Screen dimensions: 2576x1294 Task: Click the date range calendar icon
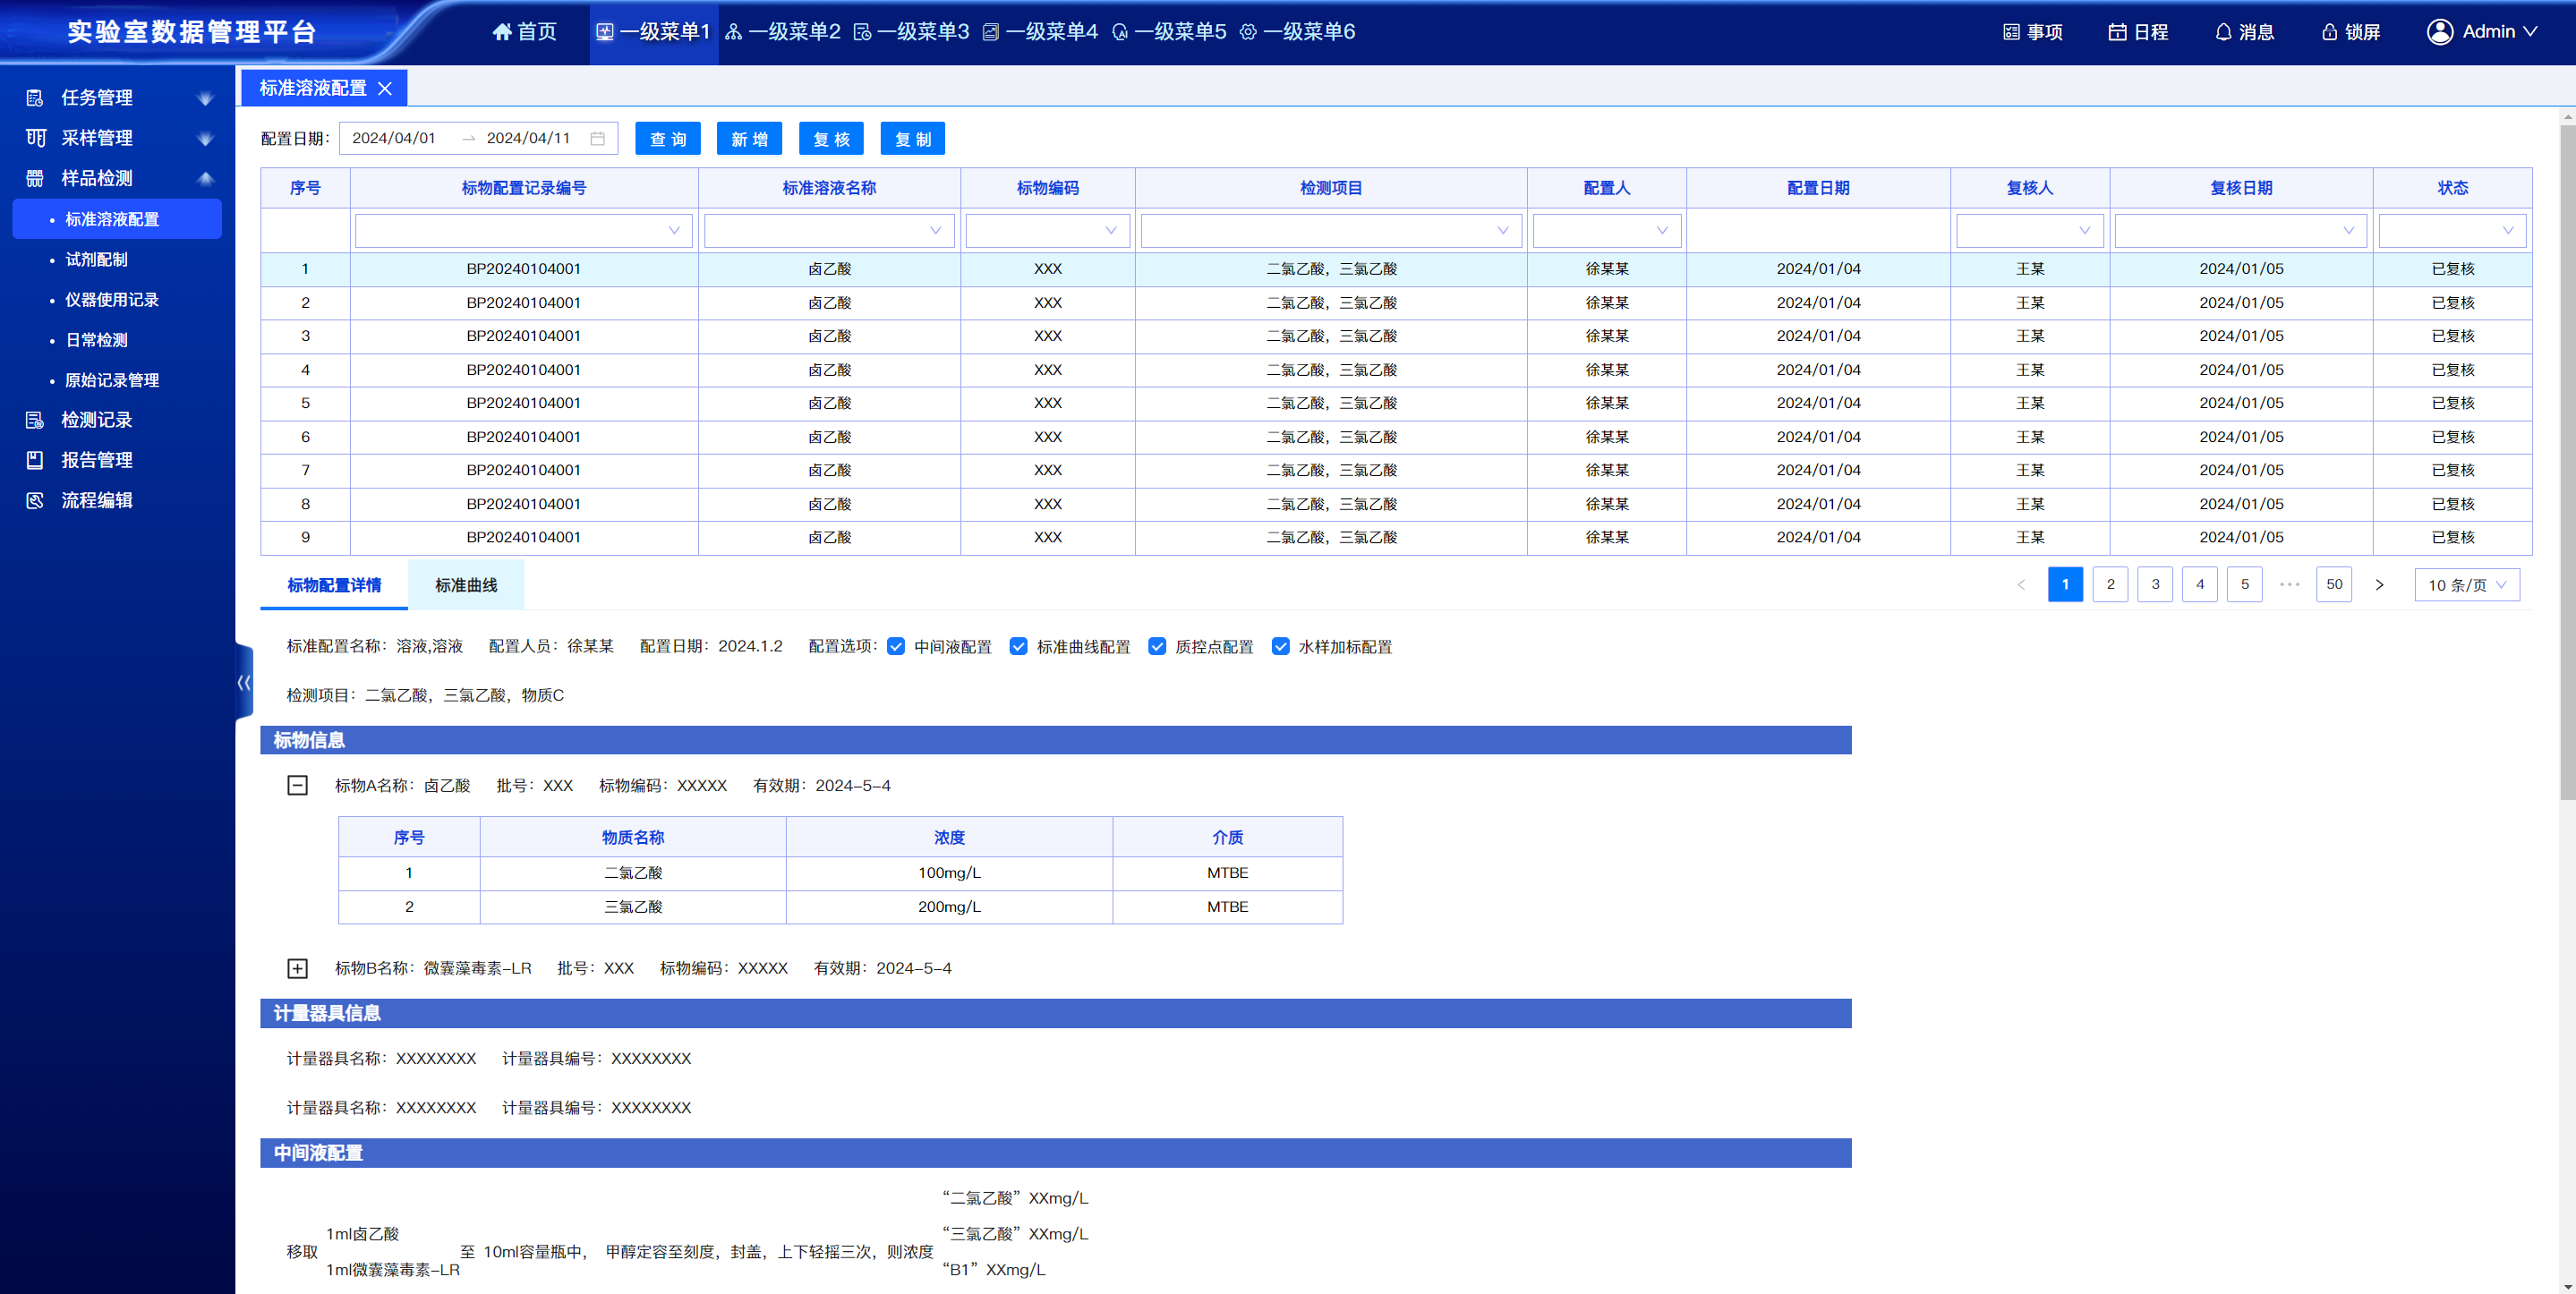[597, 138]
